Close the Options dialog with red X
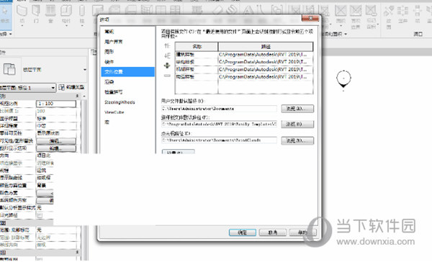 (x=310, y=18)
